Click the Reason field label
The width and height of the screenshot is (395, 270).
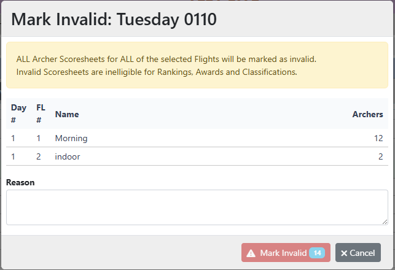click(x=20, y=182)
